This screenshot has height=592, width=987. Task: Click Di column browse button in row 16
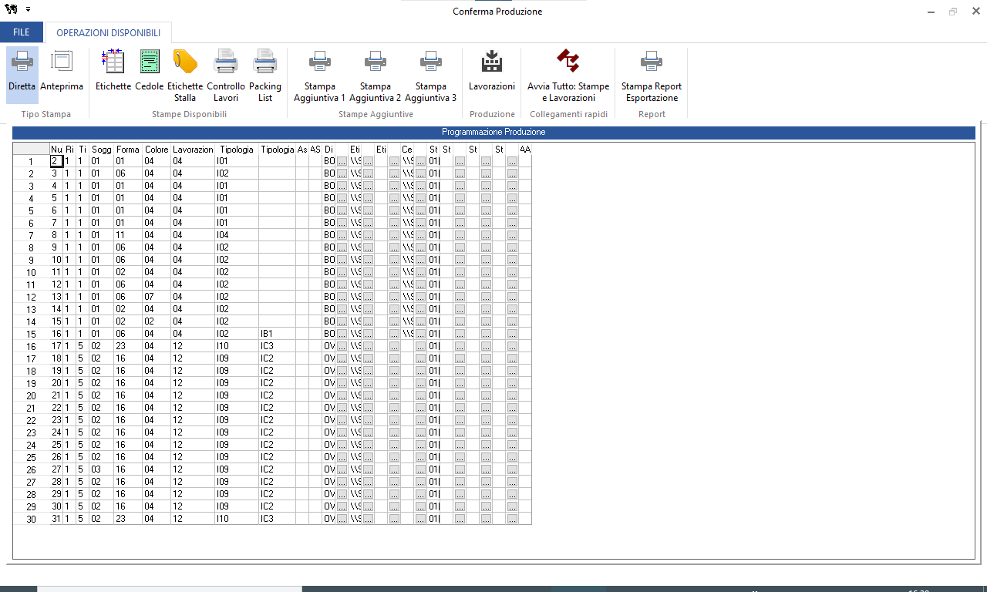coord(342,346)
